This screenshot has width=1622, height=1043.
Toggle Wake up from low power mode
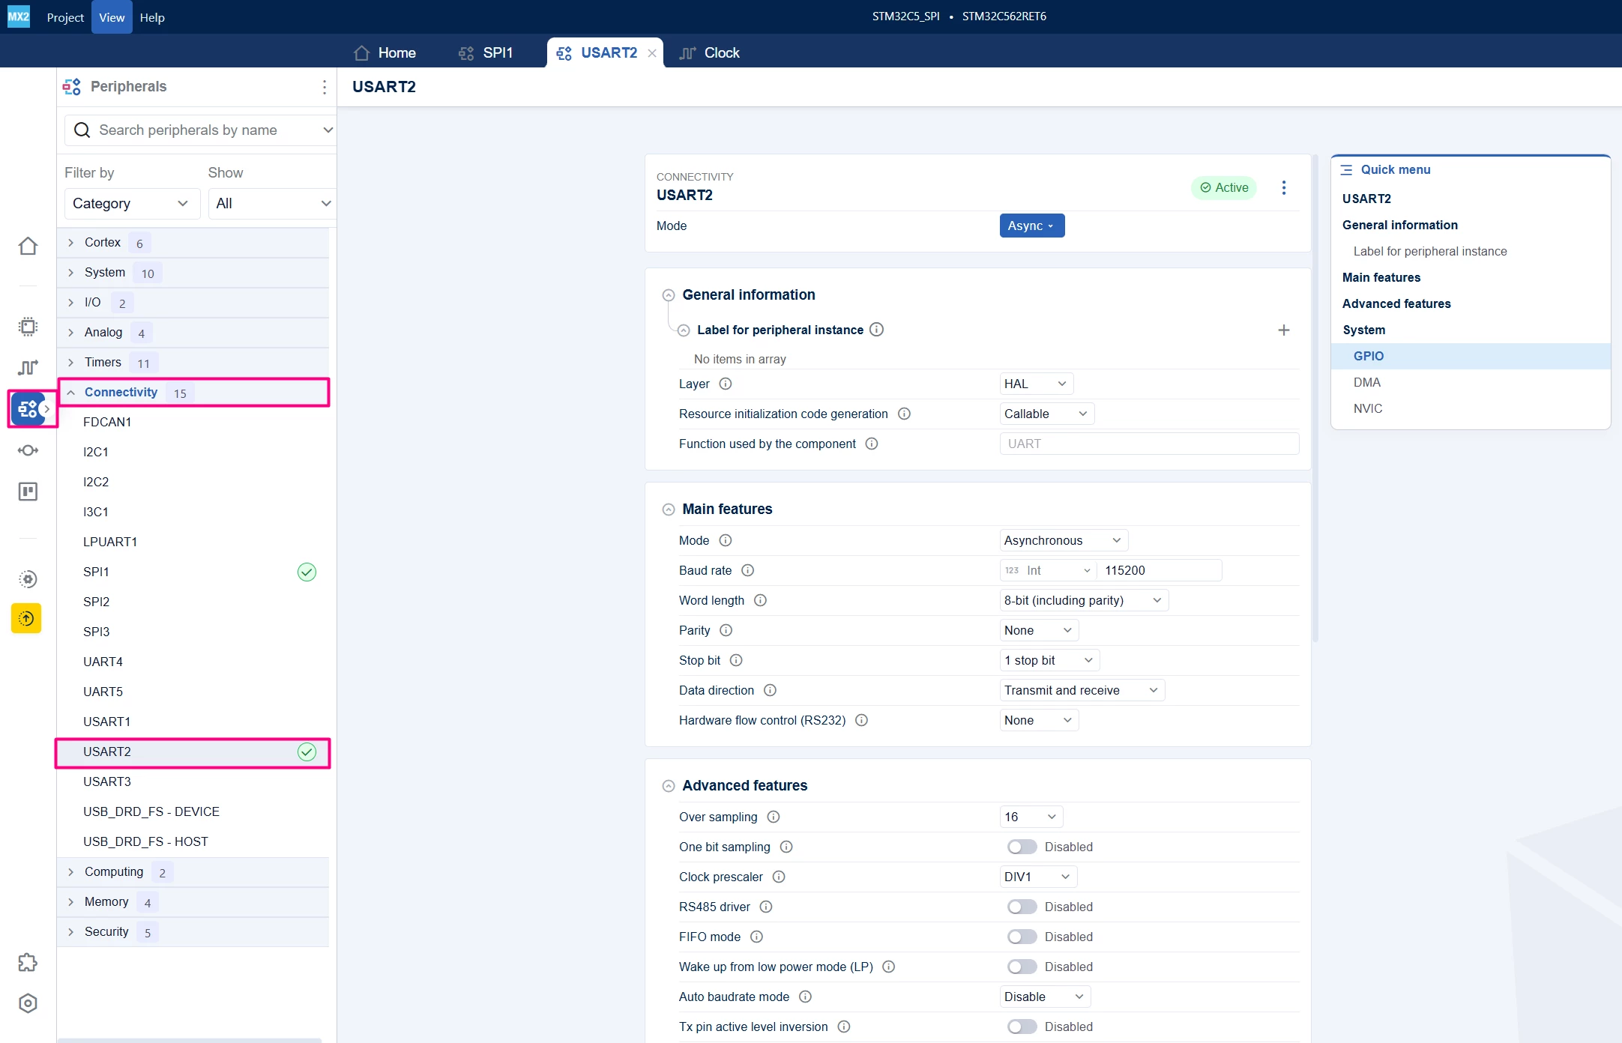click(x=1022, y=967)
